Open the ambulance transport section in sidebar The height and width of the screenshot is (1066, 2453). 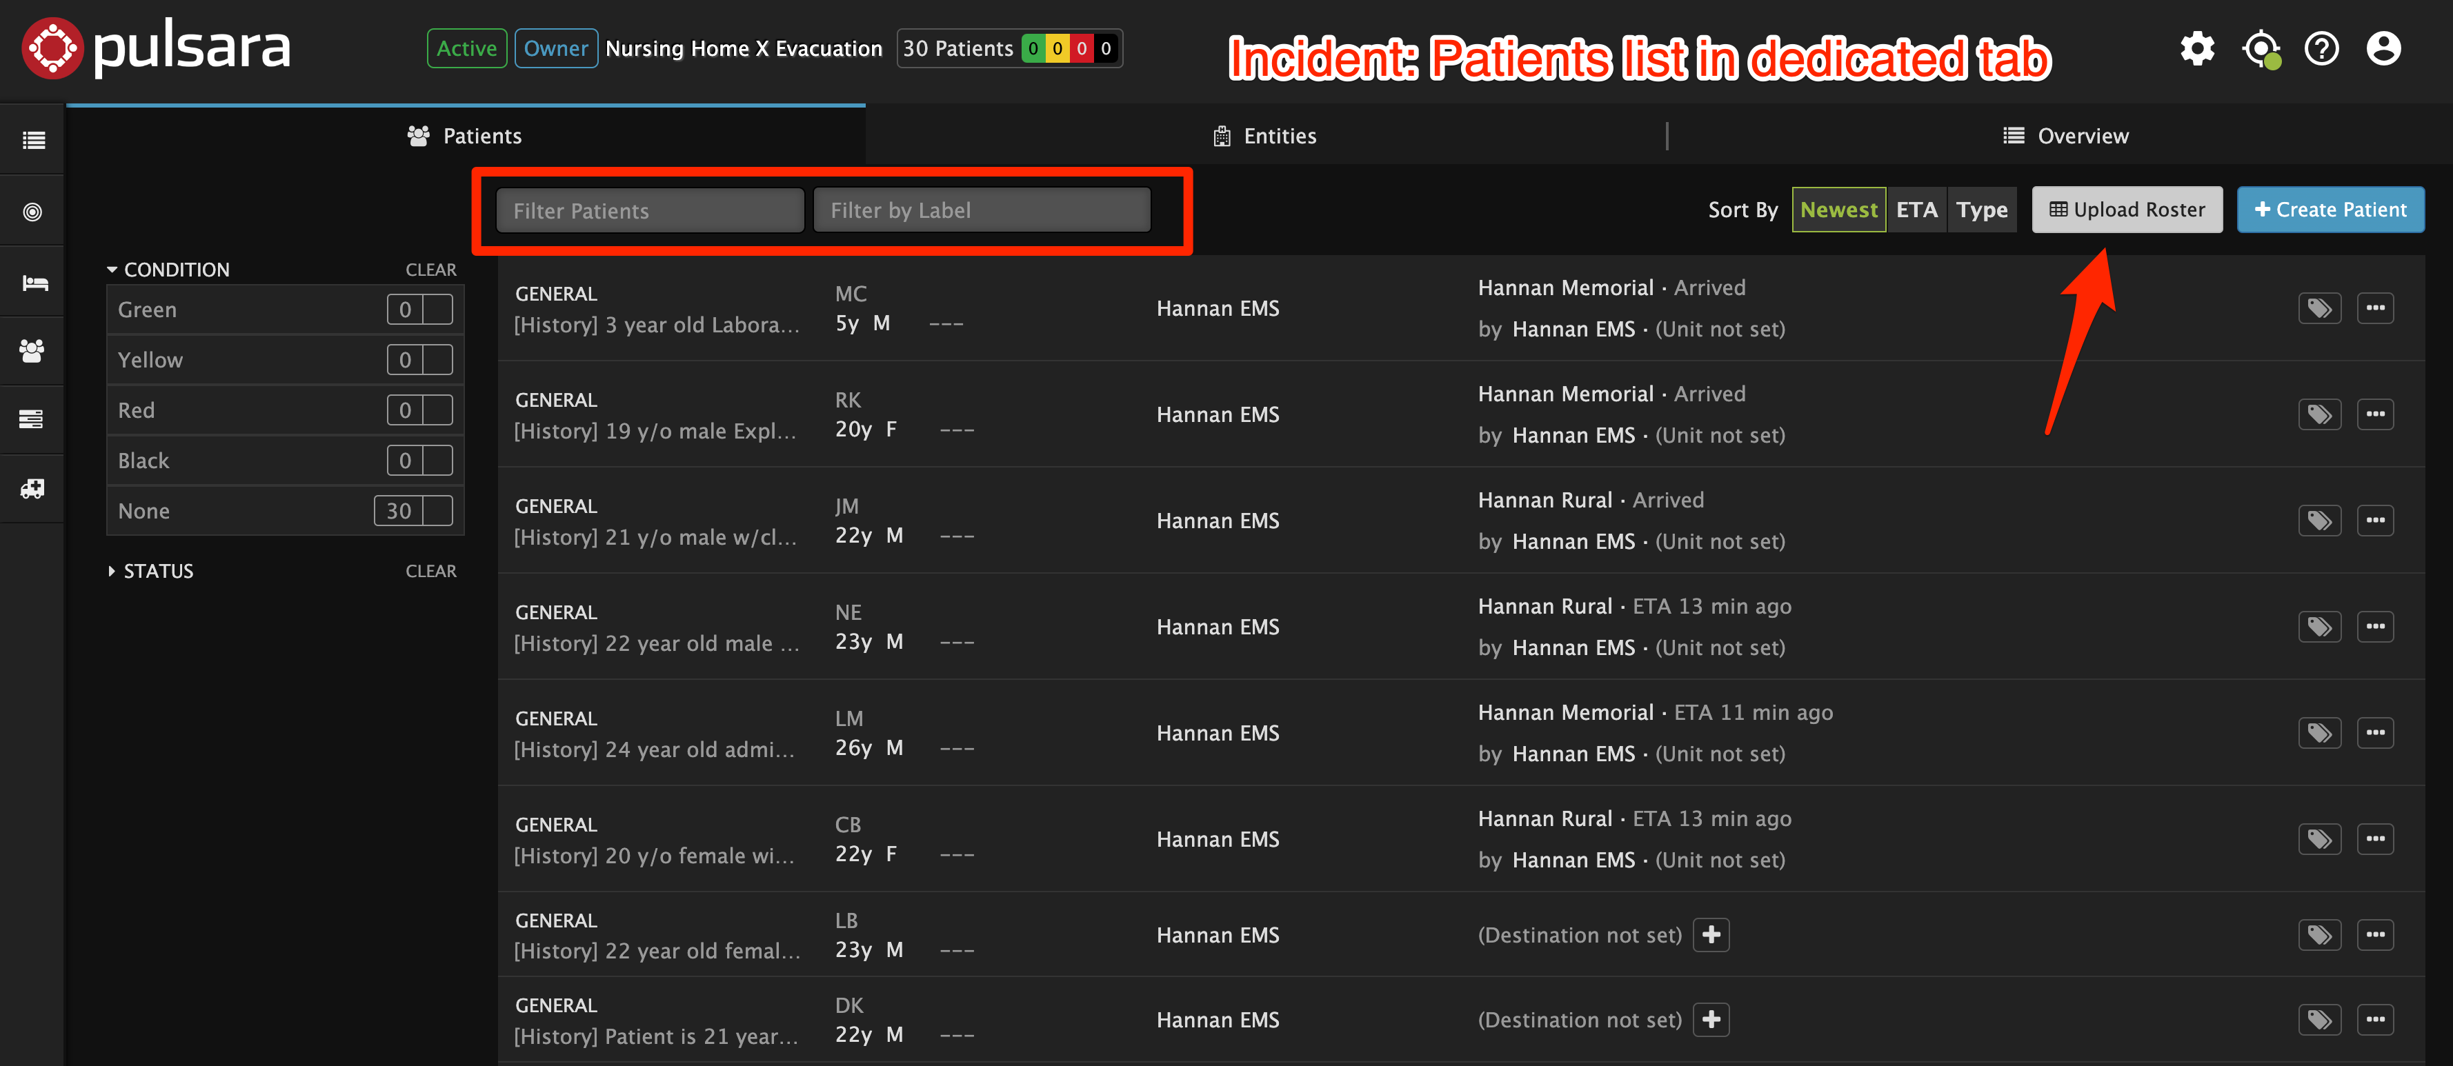point(32,488)
